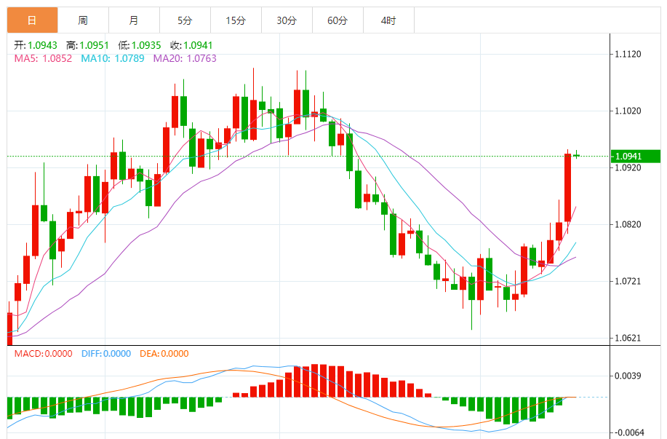
Task: Click the 1.1020 price axis label
Action: tap(628, 111)
